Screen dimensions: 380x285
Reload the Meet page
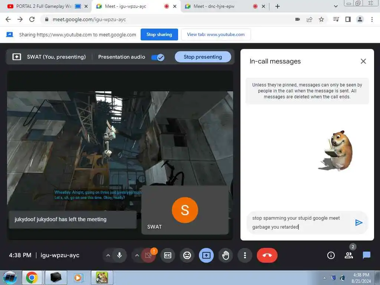click(32, 19)
